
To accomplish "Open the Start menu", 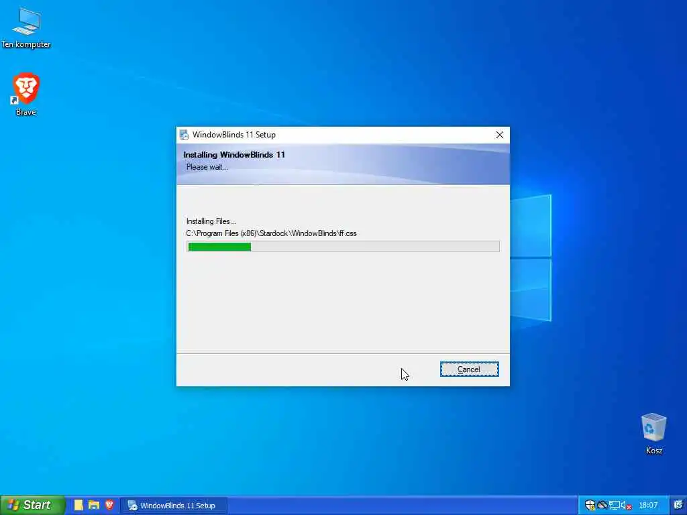I will (32, 505).
